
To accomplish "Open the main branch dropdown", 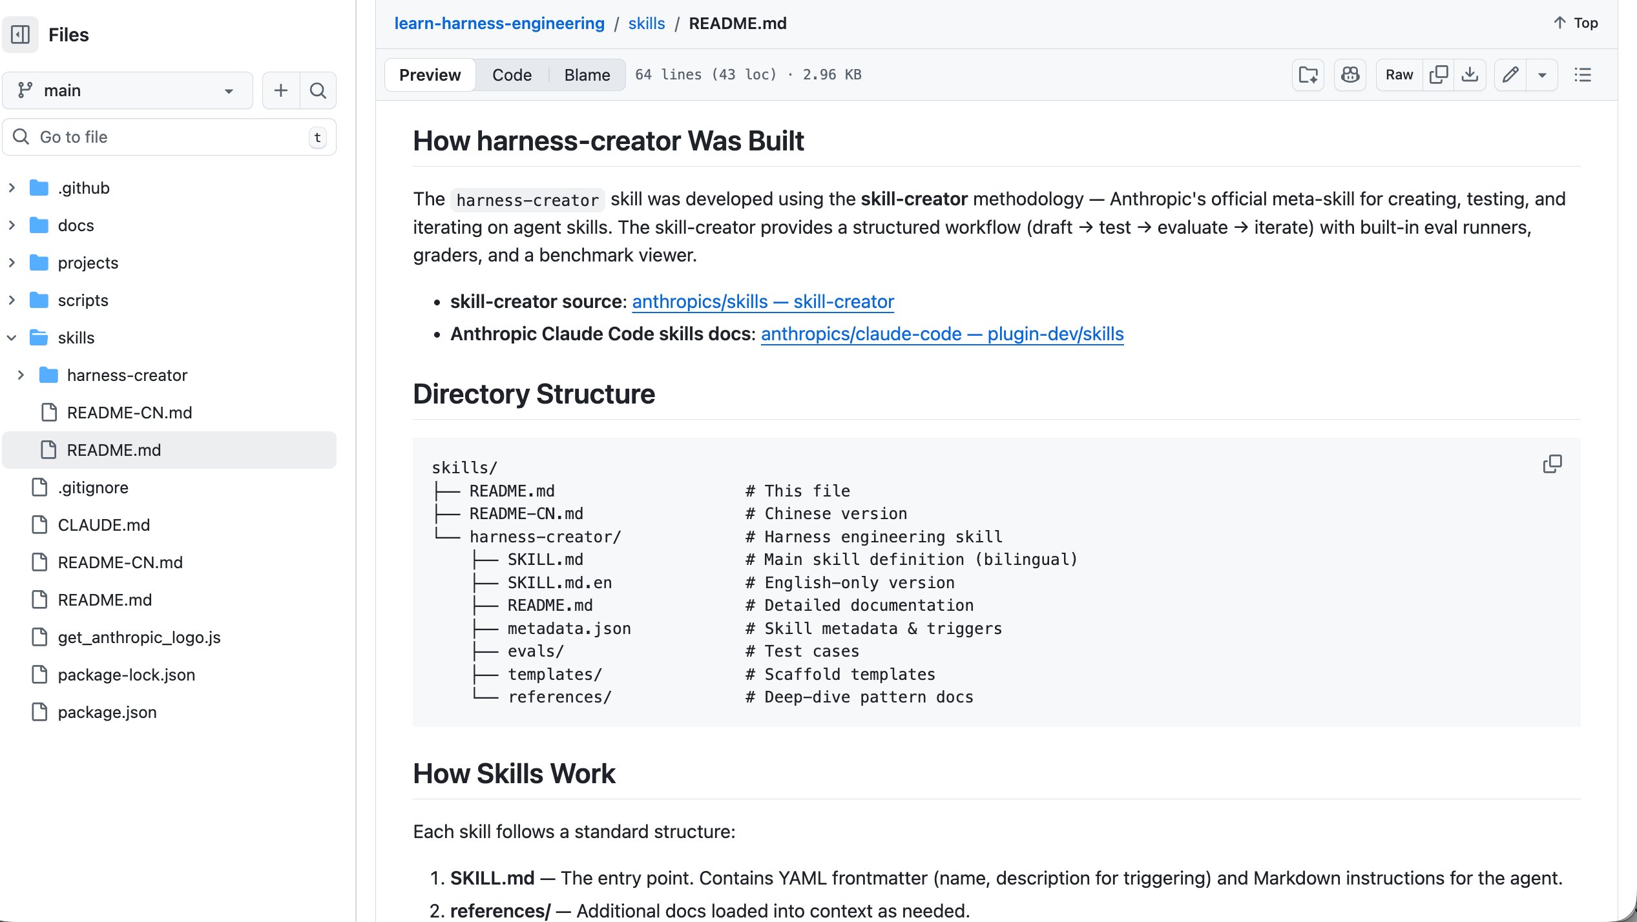I will click(x=127, y=90).
